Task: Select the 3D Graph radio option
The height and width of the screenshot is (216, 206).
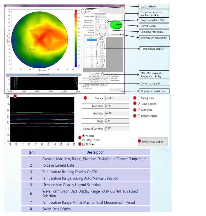Action: pyautogui.click(x=83, y=12)
